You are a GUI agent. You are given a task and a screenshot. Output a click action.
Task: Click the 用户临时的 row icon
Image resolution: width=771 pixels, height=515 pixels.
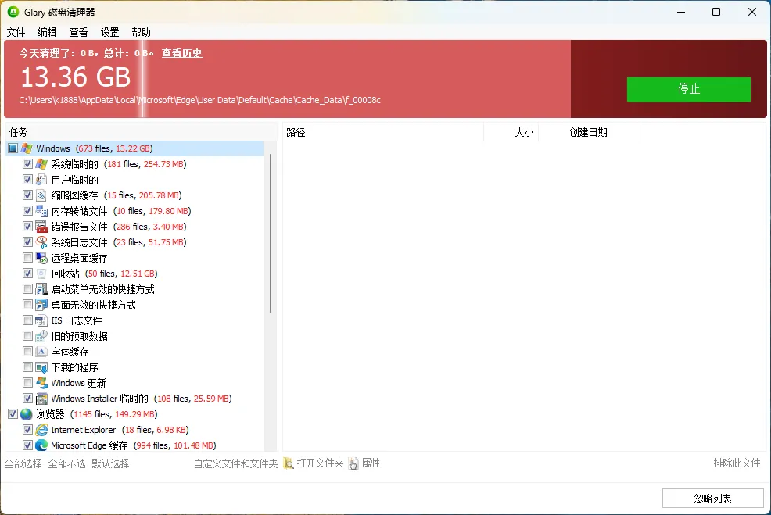tap(41, 180)
